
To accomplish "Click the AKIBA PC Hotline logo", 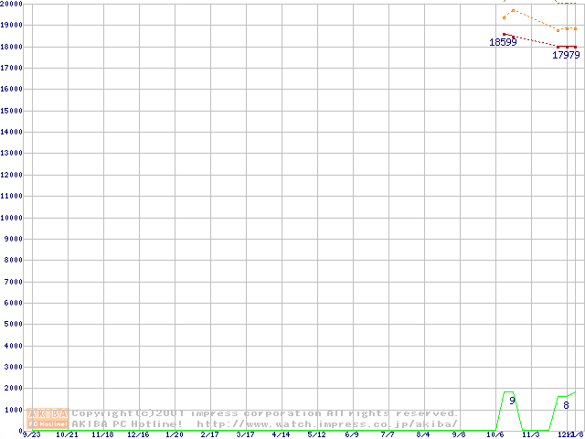I will coord(48,418).
